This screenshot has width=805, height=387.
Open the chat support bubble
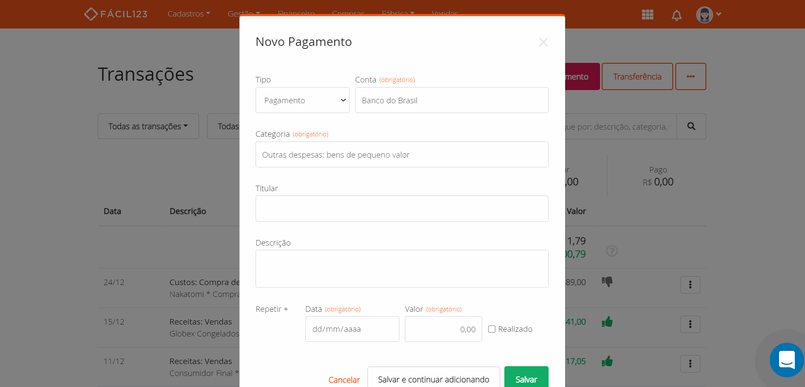(x=786, y=360)
